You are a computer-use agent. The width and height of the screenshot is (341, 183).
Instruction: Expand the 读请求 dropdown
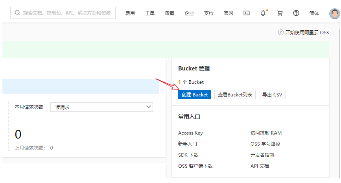[101, 107]
